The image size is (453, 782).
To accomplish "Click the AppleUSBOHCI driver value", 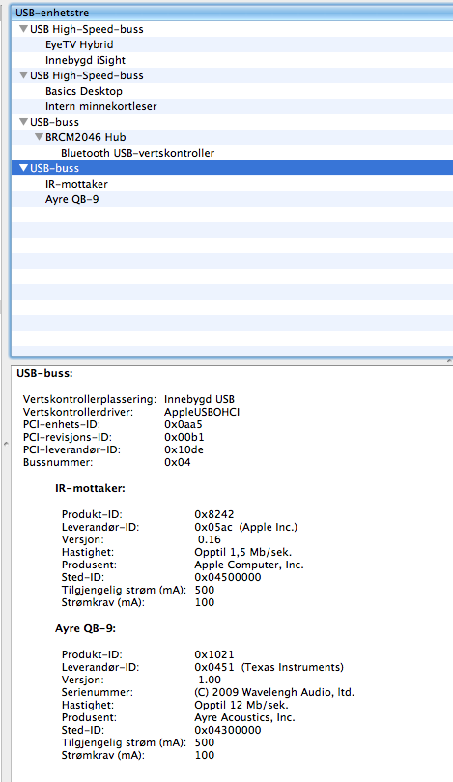I will click(202, 412).
